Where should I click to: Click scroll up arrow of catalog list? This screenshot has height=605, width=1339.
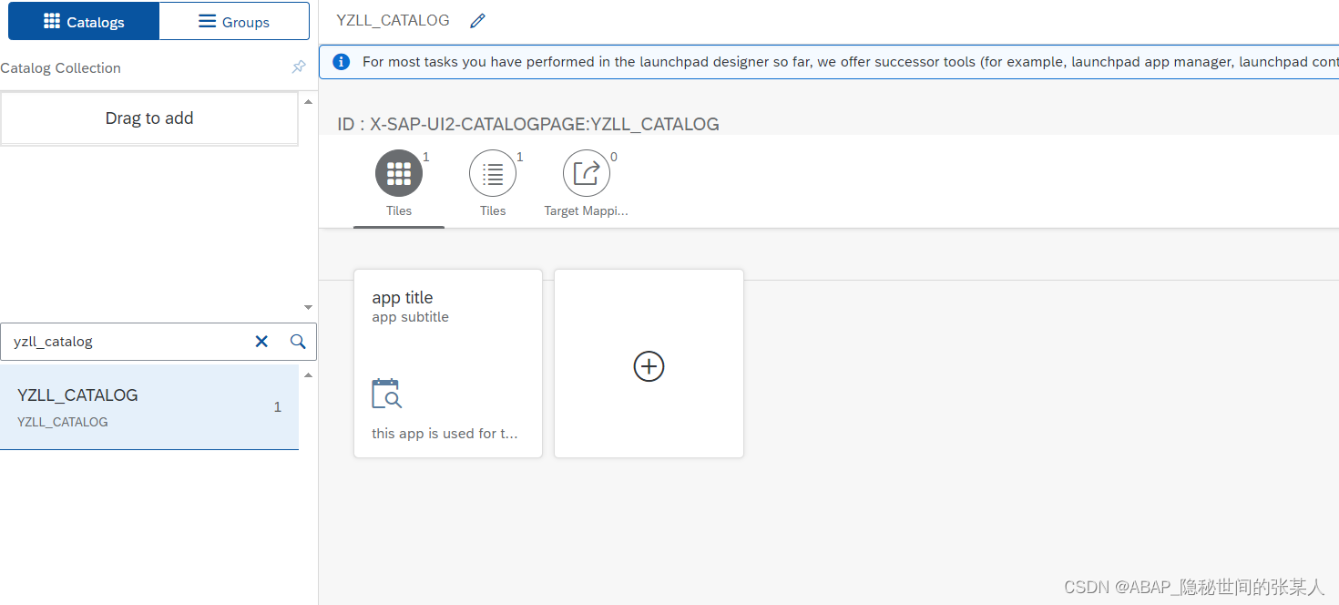pyautogui.click(x=308, y=375)
